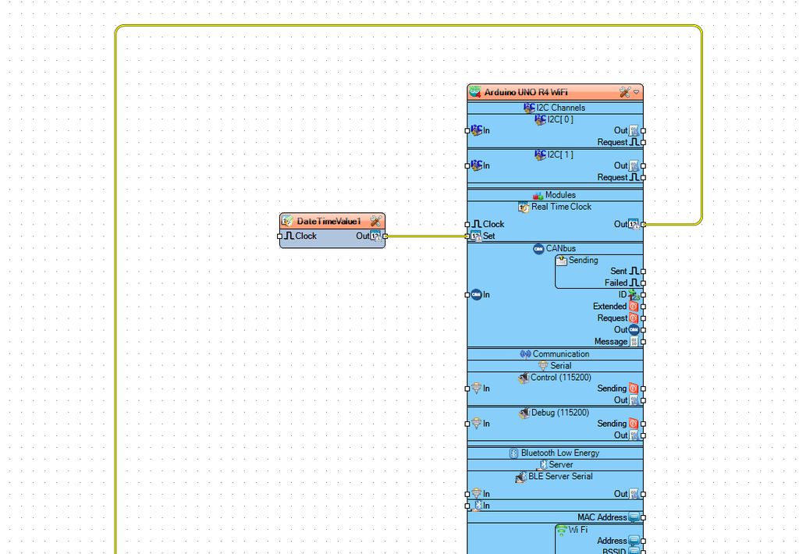The width and height of the screenshot is (799, 554).
Task: Open the Arduino UNO R4 WiFi tools icon
Action: [x=624, y=92]
